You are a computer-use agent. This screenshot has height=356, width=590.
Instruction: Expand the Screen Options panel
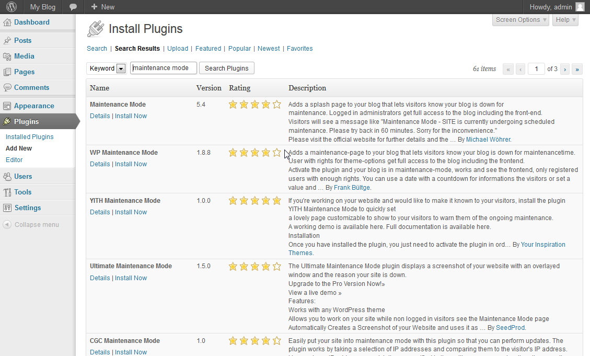520,20
